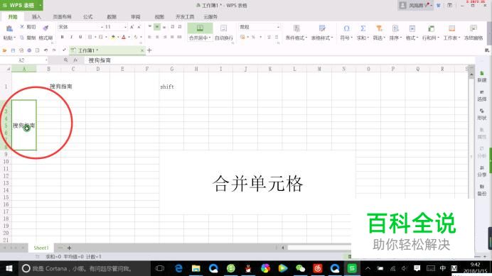Toggle top vertical alignment button
This screenshot has height=276, width=492.
[150, 27]
